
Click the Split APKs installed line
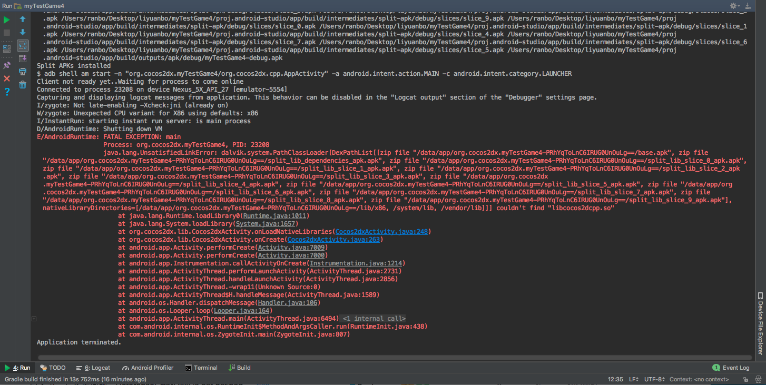pyautogui.click(x=74, y=66)
